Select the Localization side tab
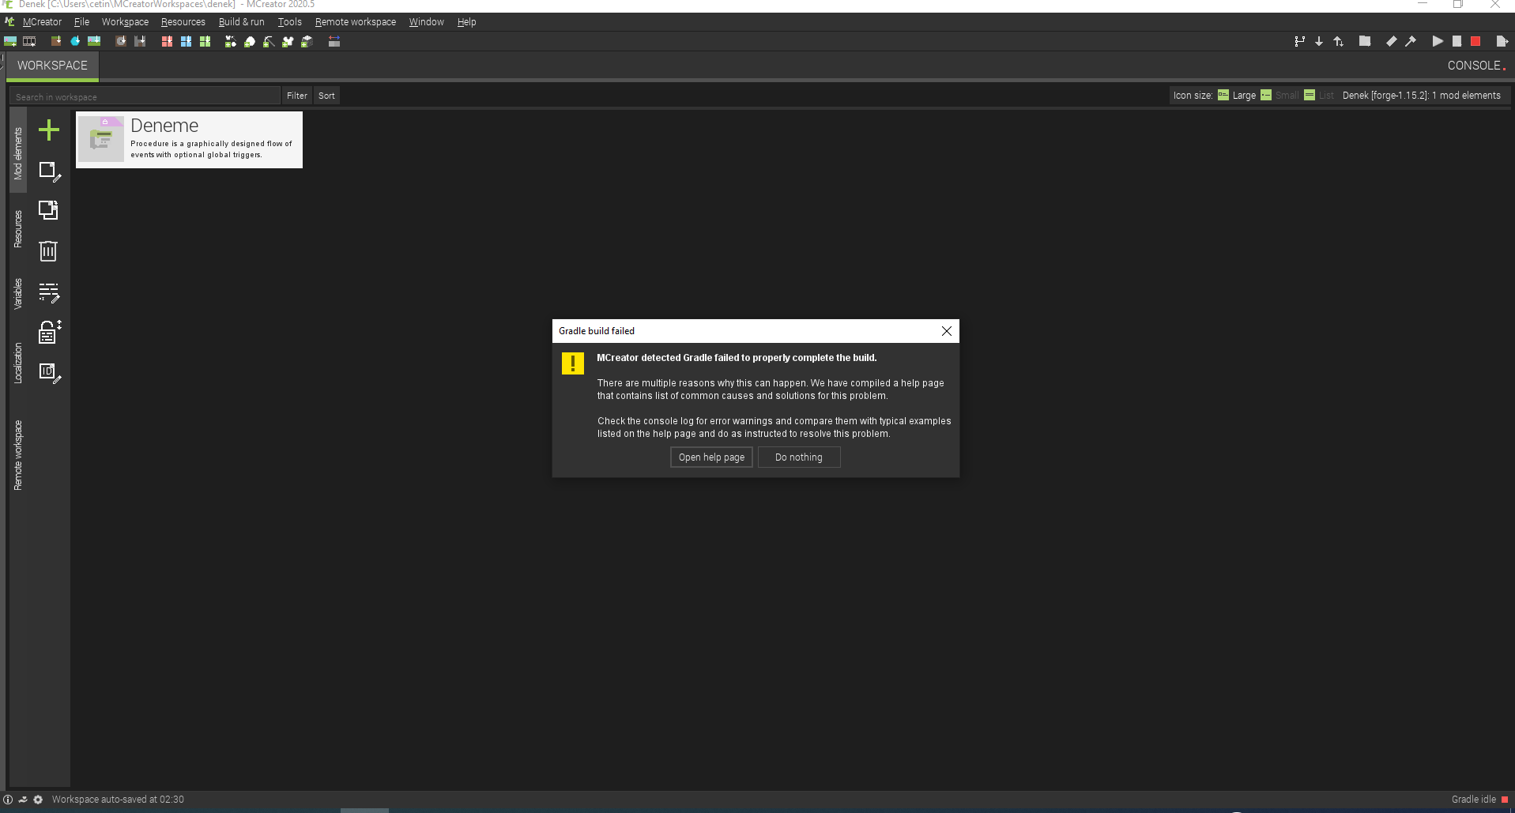Viewport: 1515px width, 813px height. pyautogui.click(x=18, y=363)
